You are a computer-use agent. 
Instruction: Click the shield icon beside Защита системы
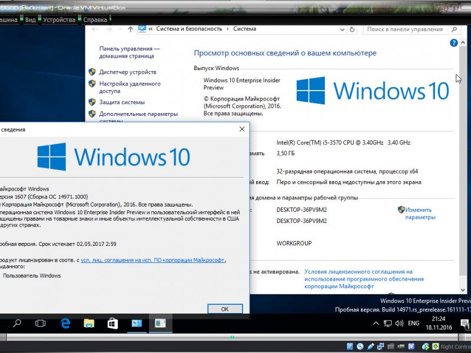coord(92,102)
